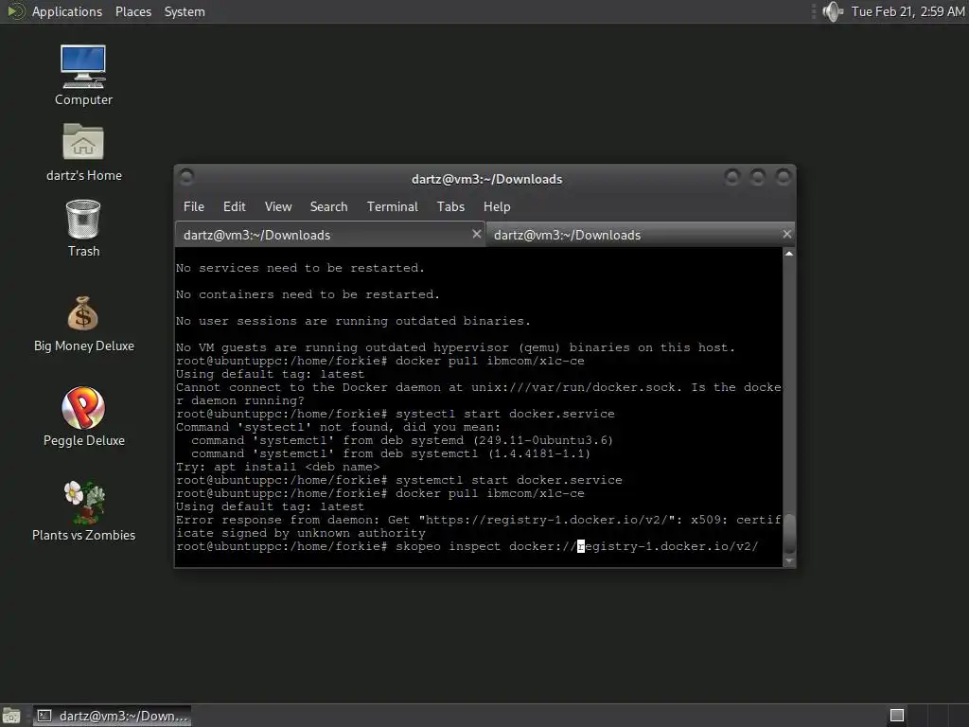Screen dimensions: 969x727
Task: Launch Big Money Deluxe desktop icon
Action: click(83, 324)
